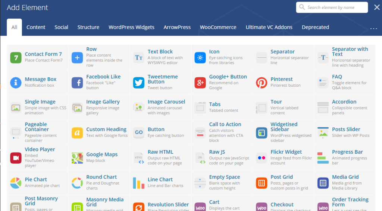The height and width of the screenshot is (211, 382).
Task: Click the Media Grid blue icon
Action: pos(323,183)
